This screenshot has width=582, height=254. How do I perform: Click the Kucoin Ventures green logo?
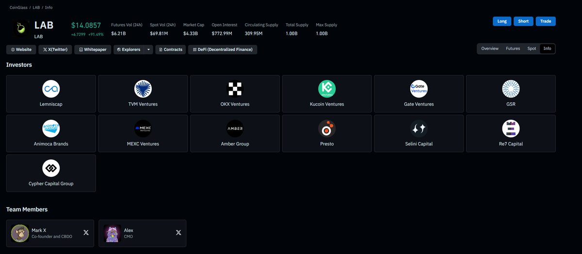tap(327, 89)
